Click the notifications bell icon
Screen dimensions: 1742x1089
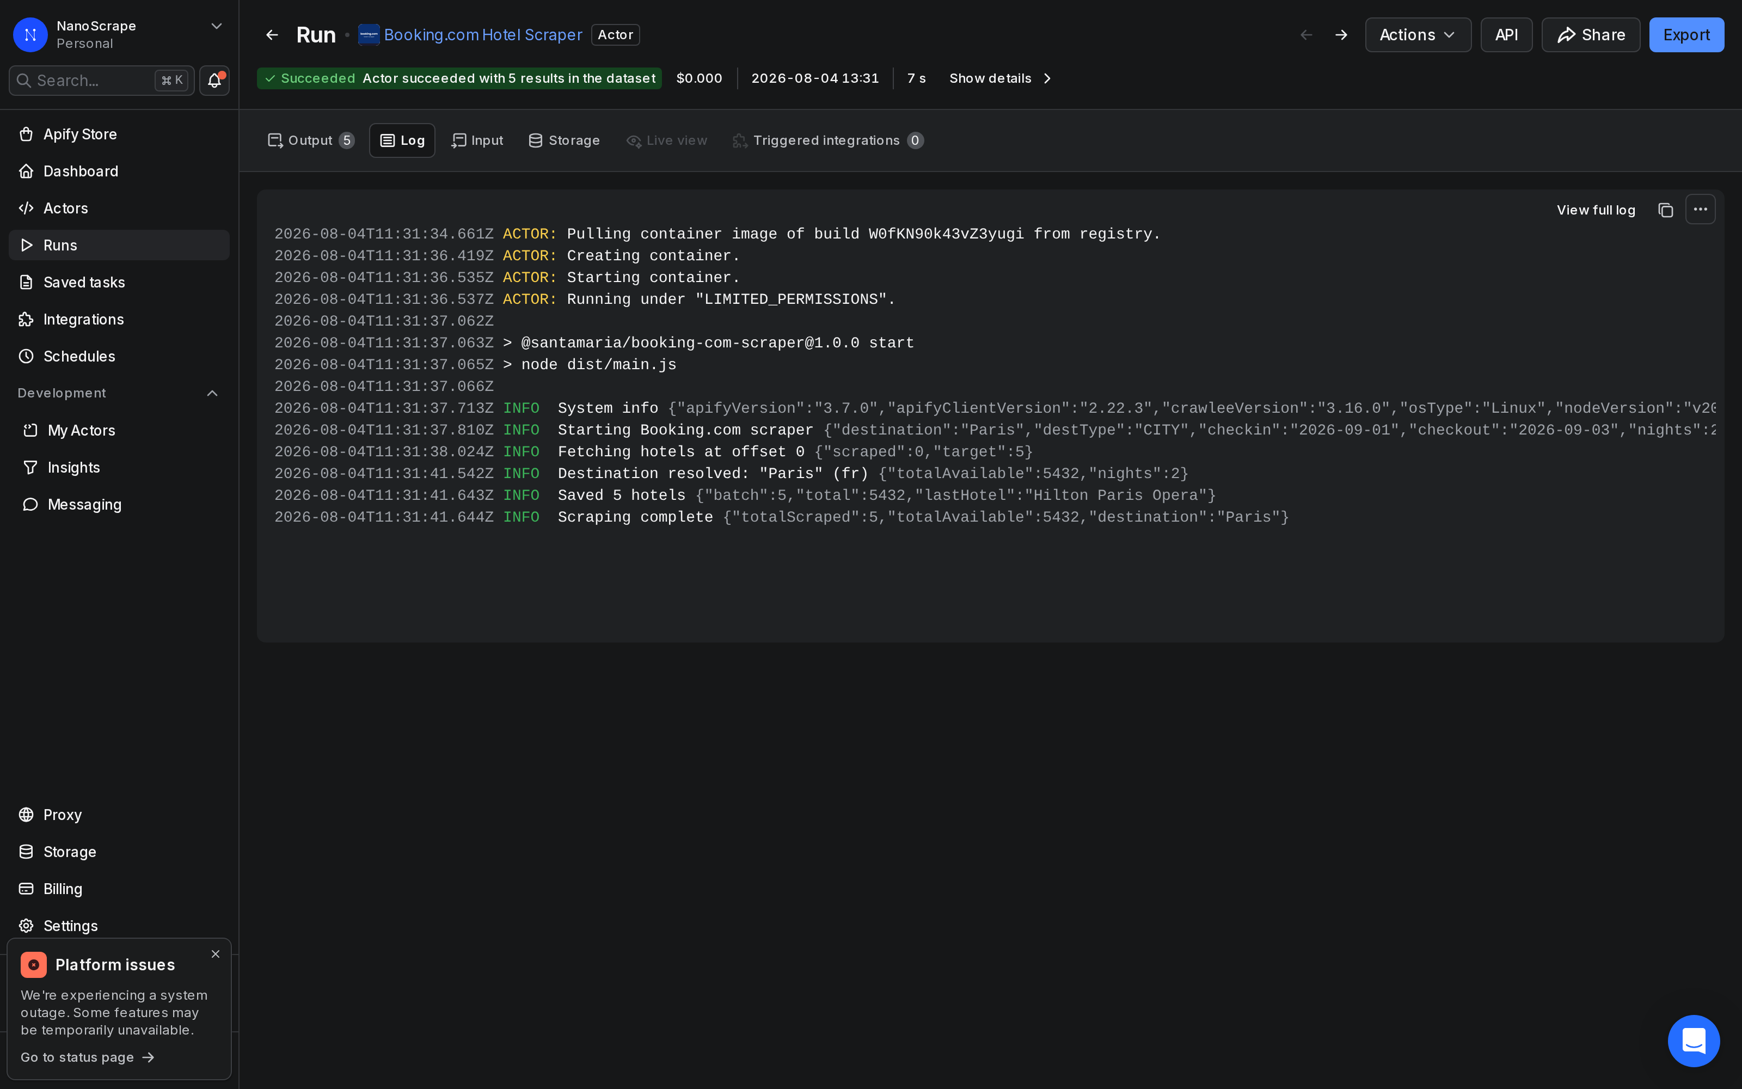pos(214,80)
